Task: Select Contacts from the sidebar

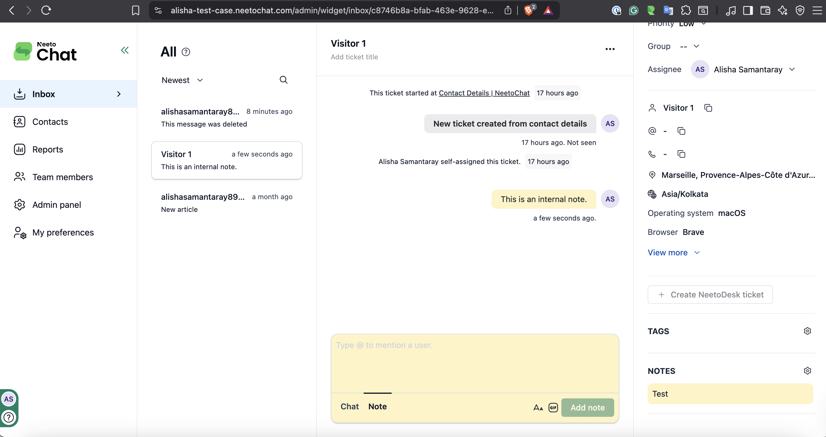Action: tap(50, 122)
